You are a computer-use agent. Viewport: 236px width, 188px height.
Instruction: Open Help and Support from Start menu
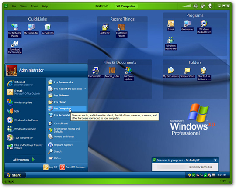pos(67,145)
